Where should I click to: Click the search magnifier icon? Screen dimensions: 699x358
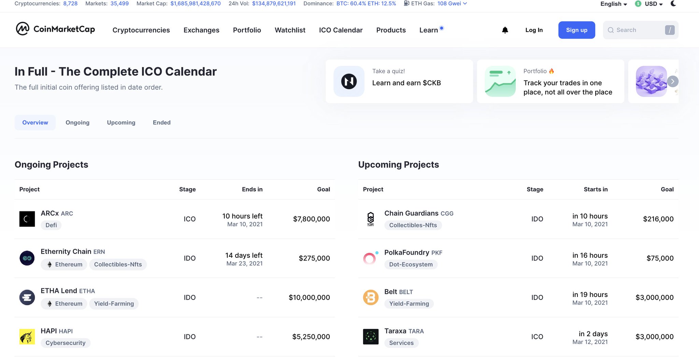coord(611,30)
